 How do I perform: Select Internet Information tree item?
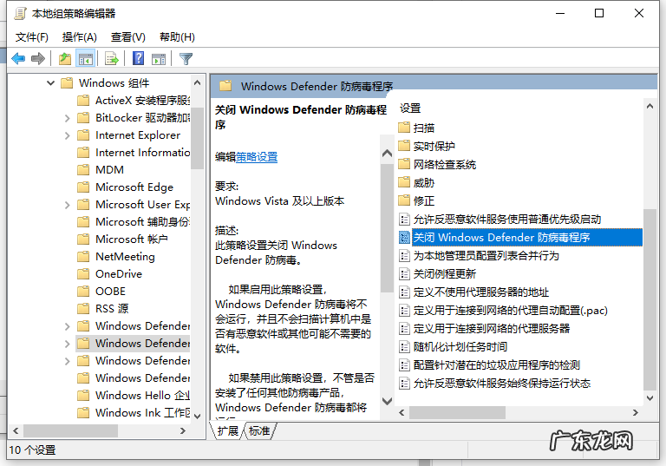(143, 152)
